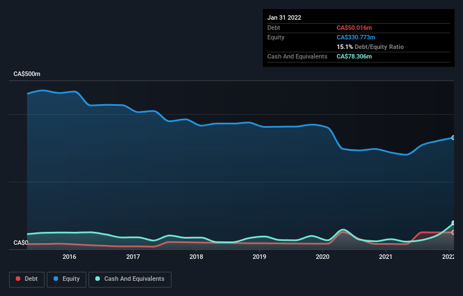
Task: Toggle the Debt series legend button
Action: (x=27, y=279)
